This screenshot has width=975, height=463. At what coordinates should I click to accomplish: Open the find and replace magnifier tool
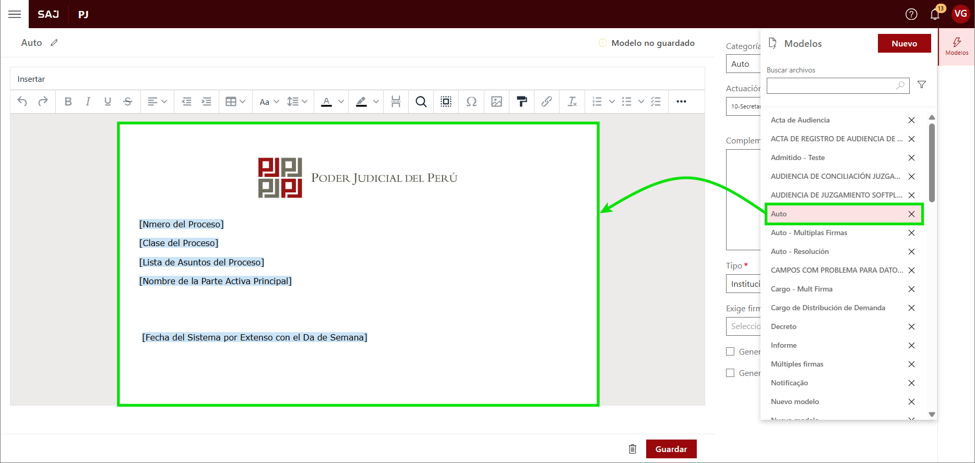(x=421, y=102)
